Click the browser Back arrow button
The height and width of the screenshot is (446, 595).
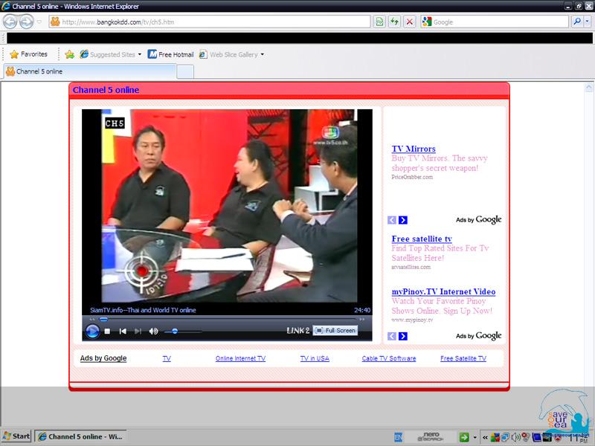10,22
